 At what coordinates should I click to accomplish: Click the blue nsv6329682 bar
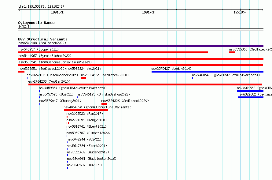tap(251, 97)
